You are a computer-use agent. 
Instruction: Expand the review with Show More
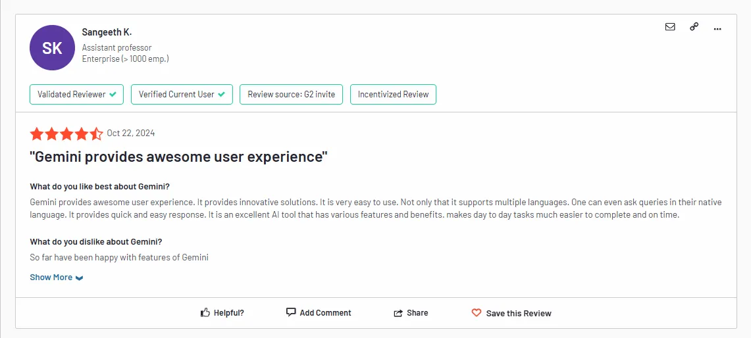tap(57, 278)
